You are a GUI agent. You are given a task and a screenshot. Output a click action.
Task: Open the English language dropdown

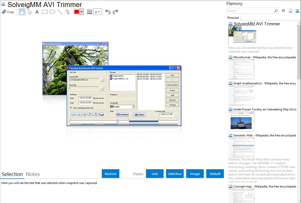click(133, 107)
